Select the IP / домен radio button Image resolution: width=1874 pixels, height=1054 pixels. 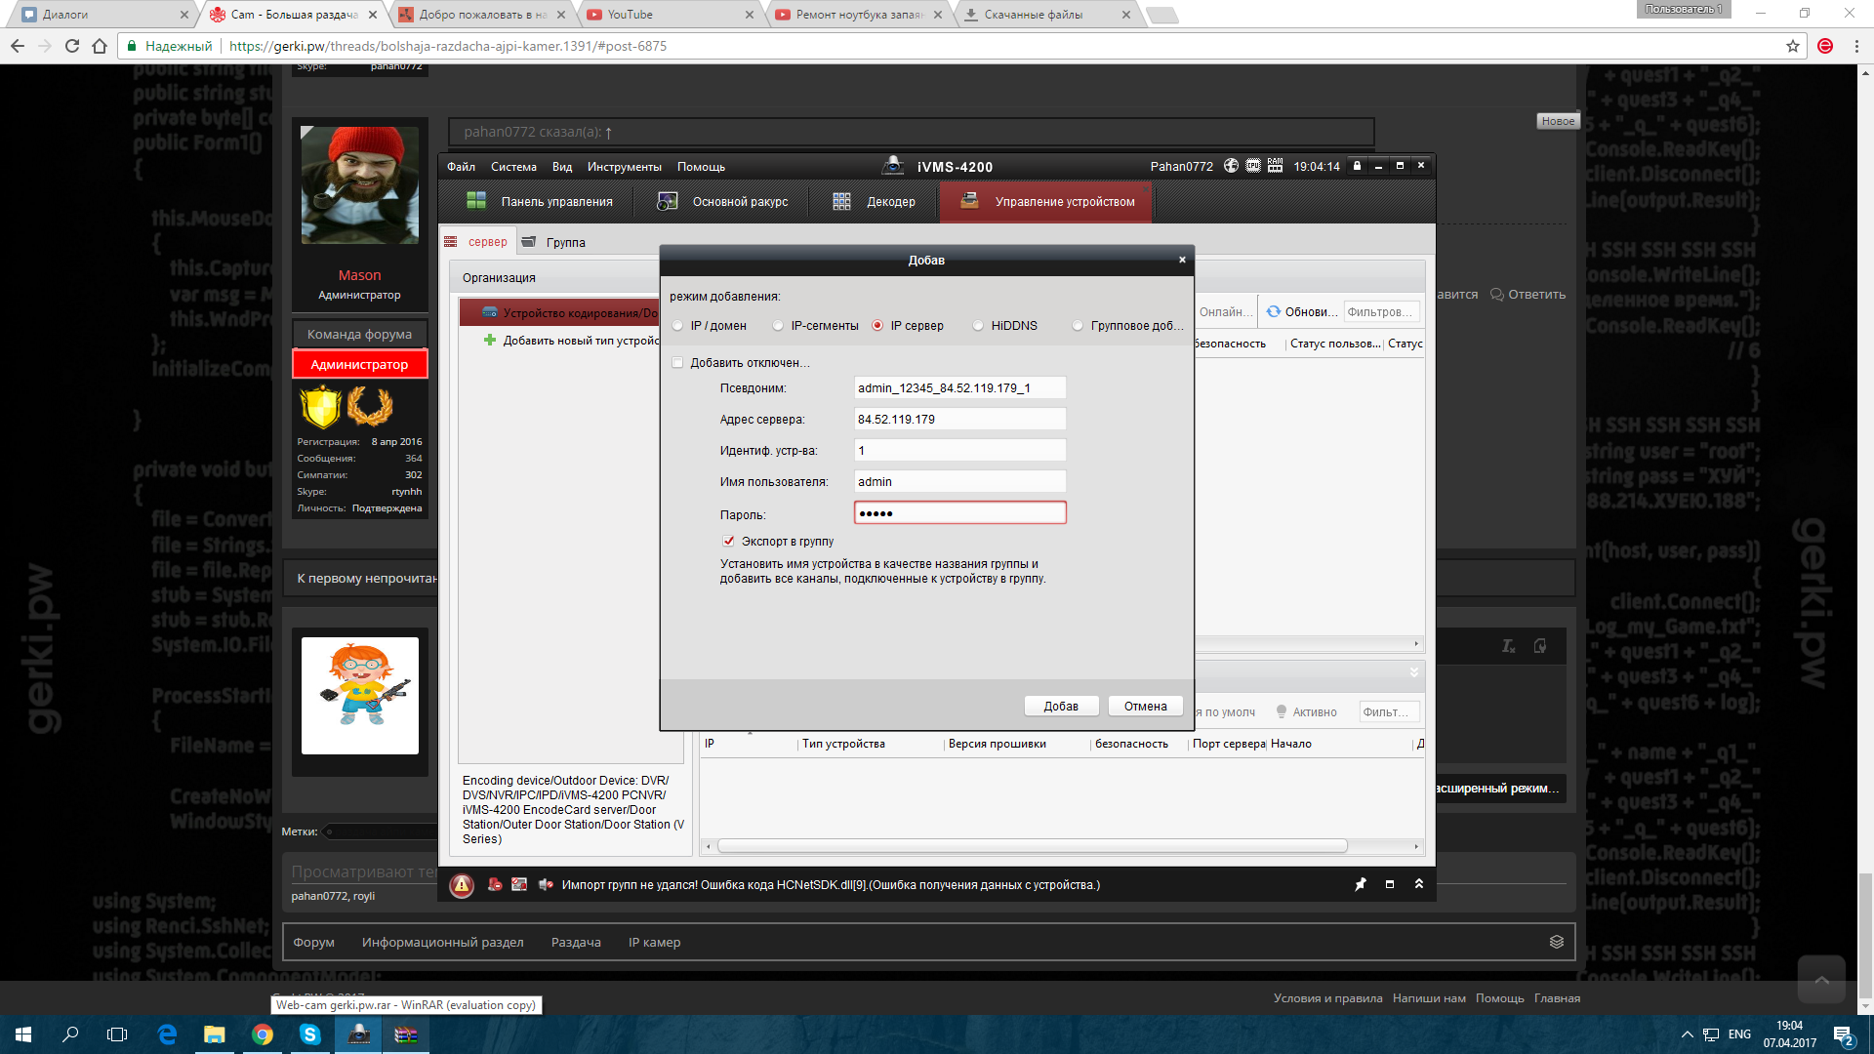click(678, 326)
